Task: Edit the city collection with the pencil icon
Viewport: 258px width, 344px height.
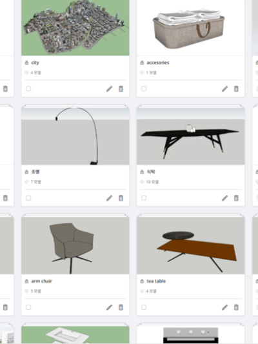Action: click(x=109, y=89)
